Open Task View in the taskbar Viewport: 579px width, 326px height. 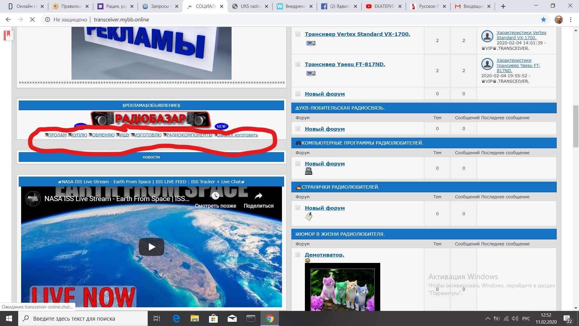point(157,318)
